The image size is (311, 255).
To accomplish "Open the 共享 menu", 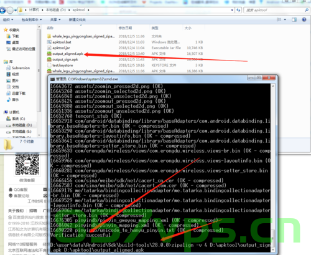I will click(55, 20).
